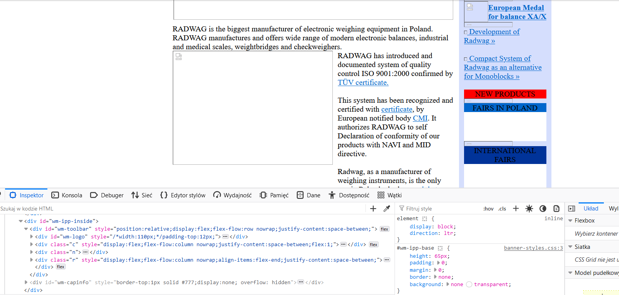The height and width of the screenshot is (295, 619).
Task: Collapse the Flexbox section
Action: point(570,221)
